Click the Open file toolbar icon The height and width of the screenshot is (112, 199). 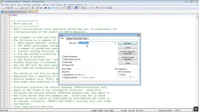(5, 8)
